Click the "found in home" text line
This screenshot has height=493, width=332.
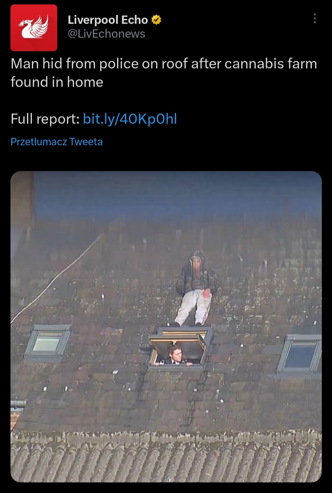[57, 82]
